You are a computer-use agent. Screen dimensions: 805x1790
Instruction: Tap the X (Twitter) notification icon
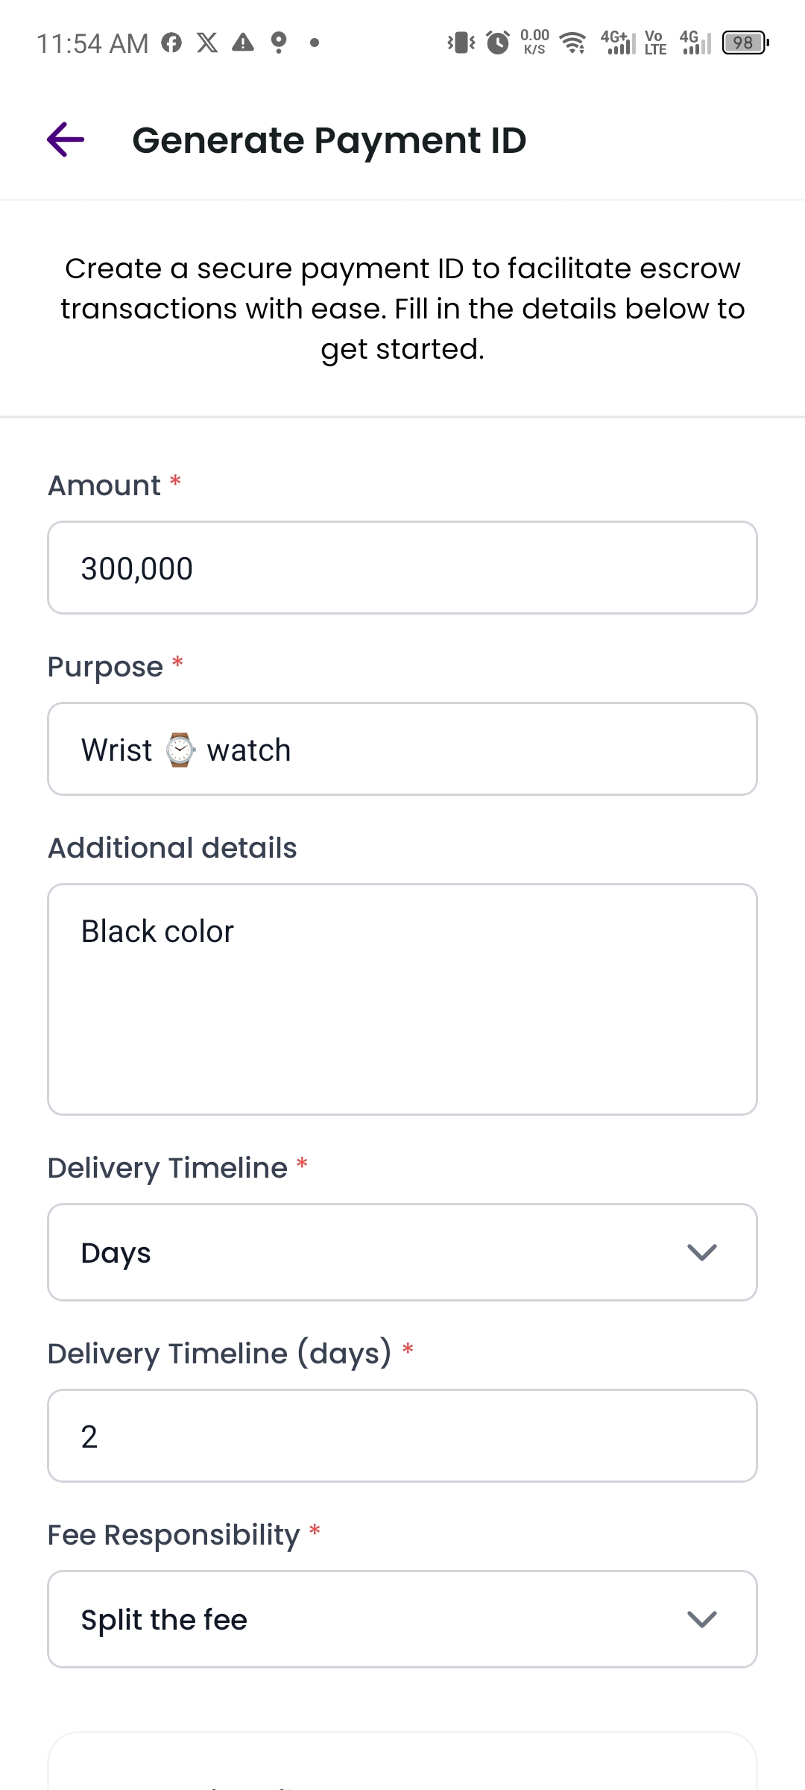tap(207, 43)
